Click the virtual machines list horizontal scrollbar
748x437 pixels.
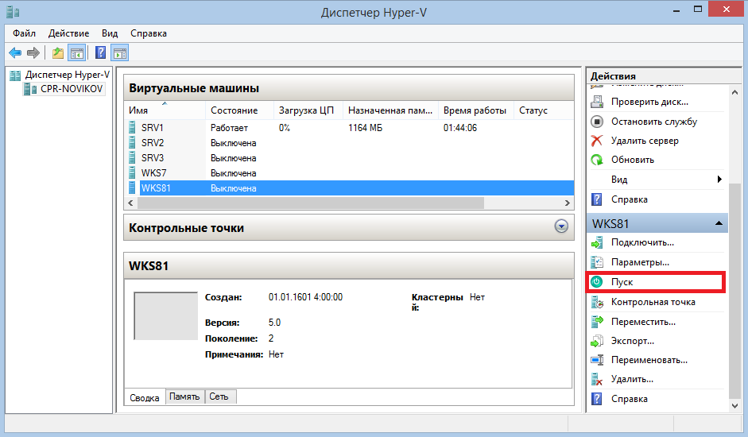tap(310, 203)
